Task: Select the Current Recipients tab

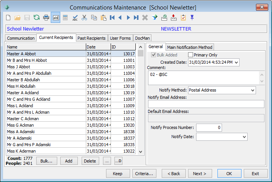Action: [x=56, y=37]
